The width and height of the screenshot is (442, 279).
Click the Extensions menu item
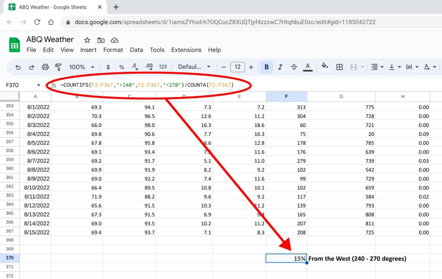click(x=186, y=50)
